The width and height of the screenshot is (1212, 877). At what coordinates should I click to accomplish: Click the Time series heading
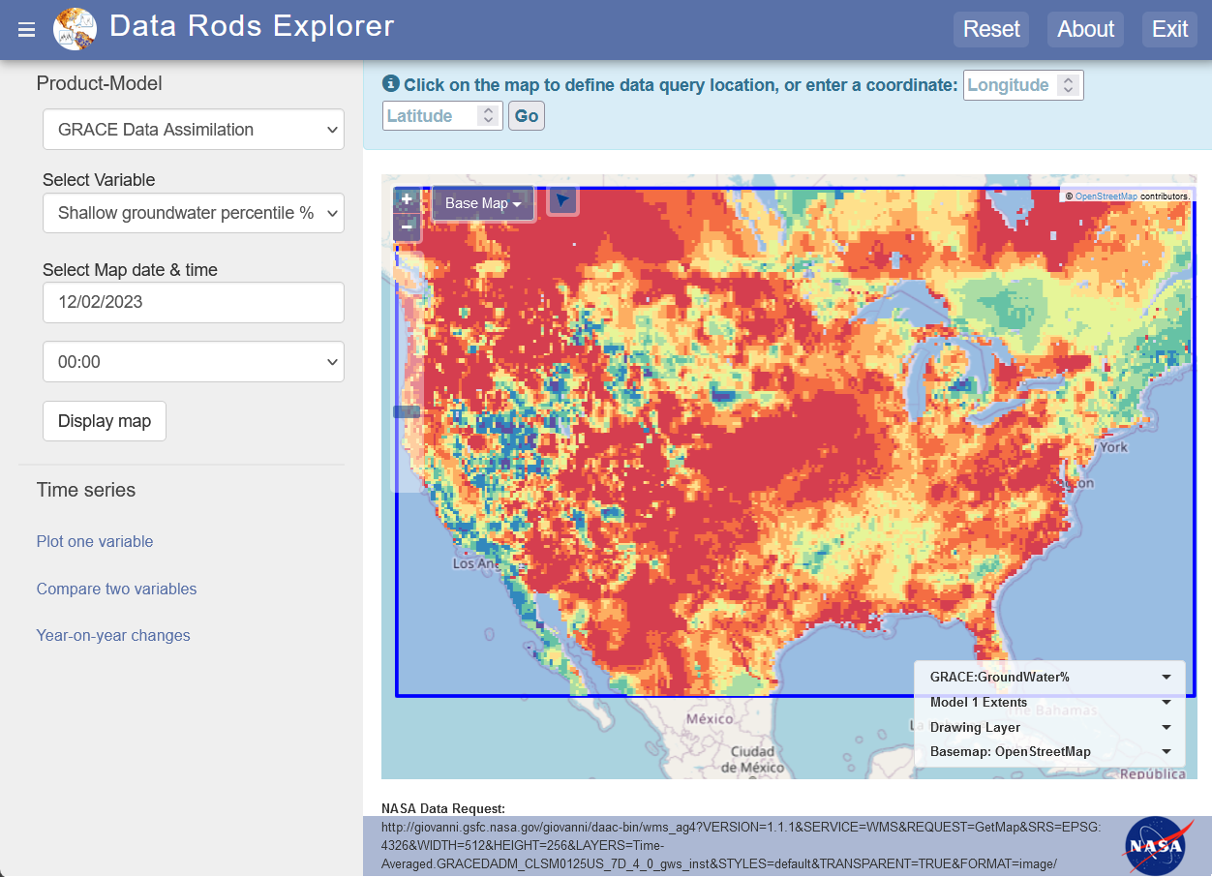(x=86, y=490)
